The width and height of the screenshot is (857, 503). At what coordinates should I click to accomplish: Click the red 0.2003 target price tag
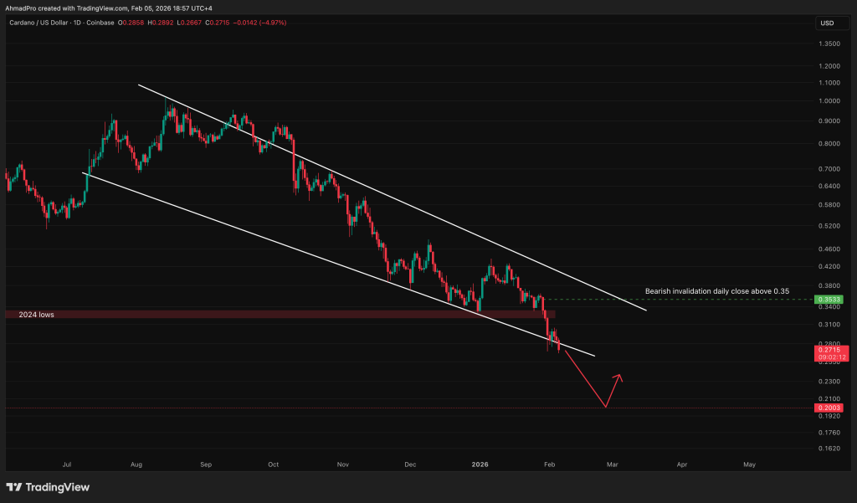(829, 408)
